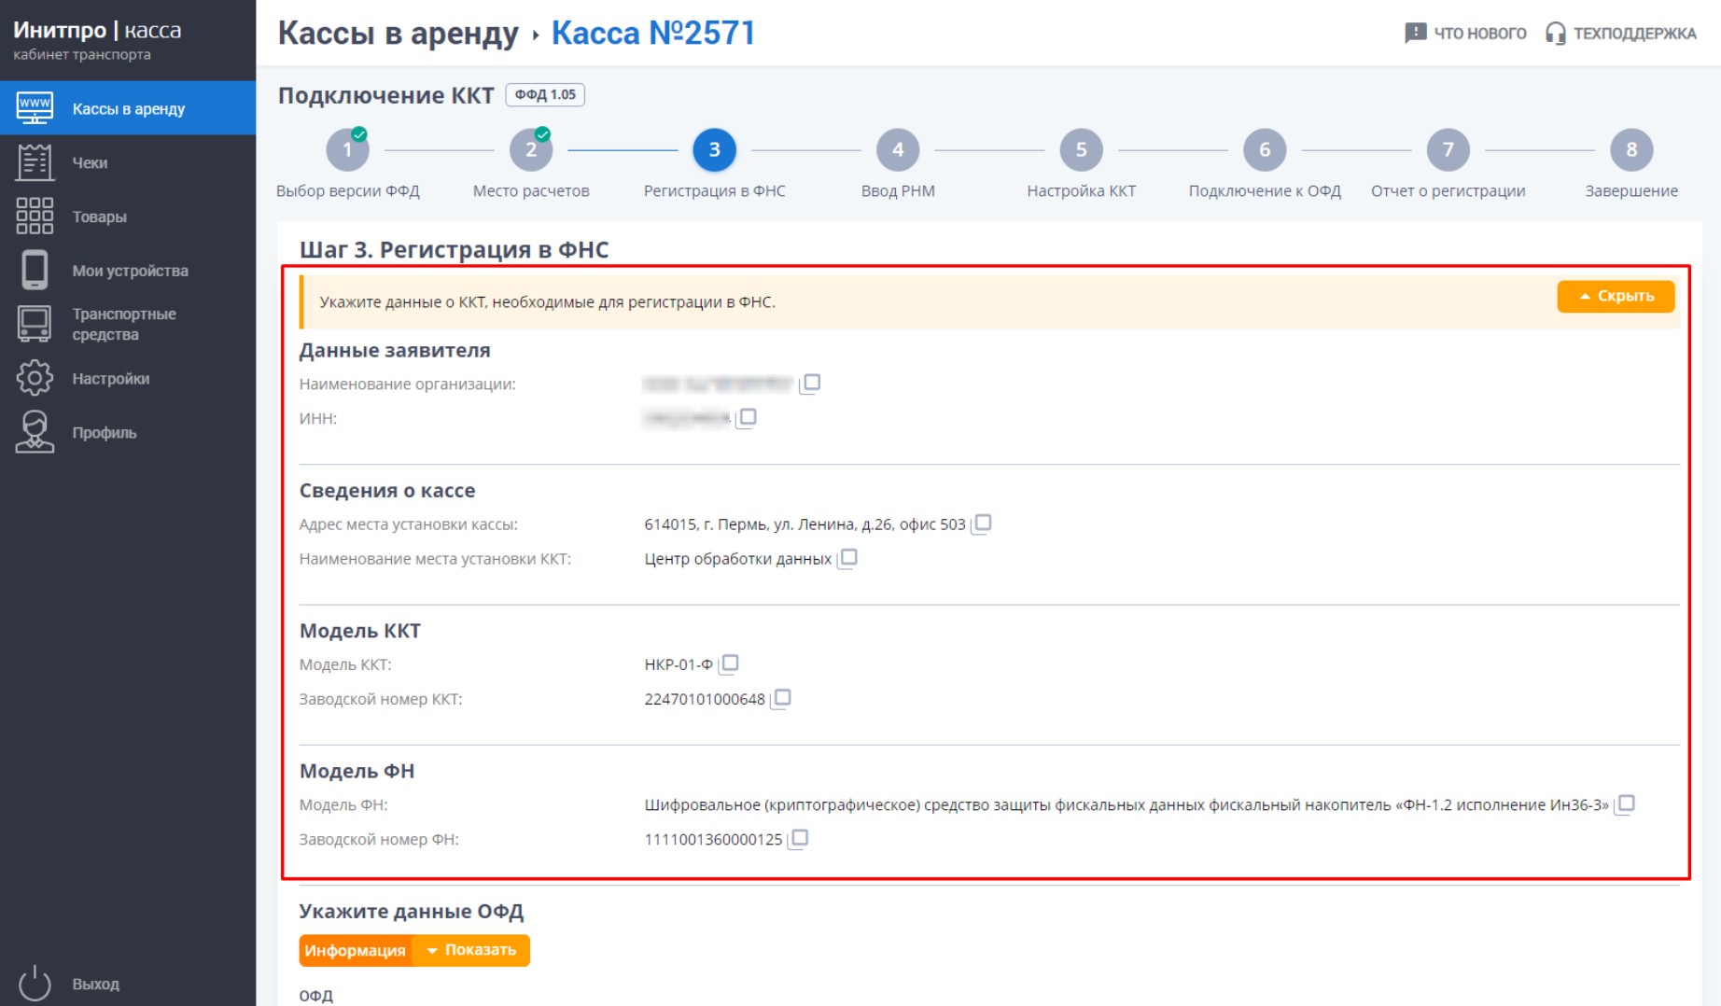1721x1006 pixels.
Task: Open the Настройки gear icon
Action: pyautogui.click(x=35, y=378)
